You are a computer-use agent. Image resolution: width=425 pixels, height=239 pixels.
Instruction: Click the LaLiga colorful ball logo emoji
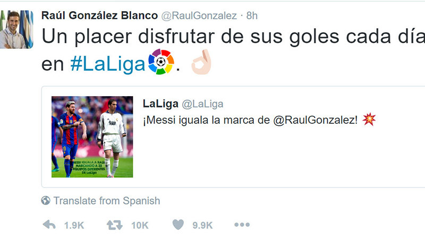pos(160,63)
